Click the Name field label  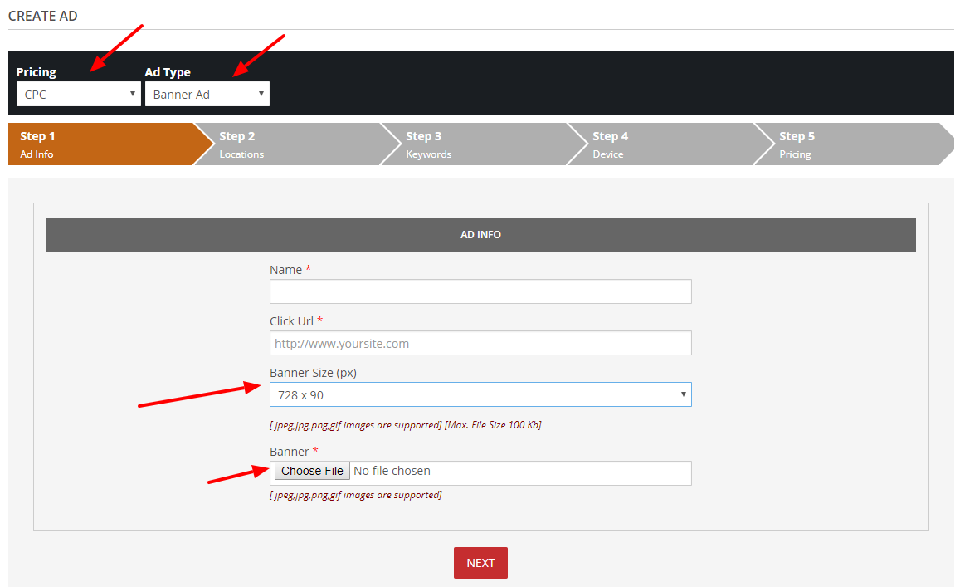[x=285, y=270]
